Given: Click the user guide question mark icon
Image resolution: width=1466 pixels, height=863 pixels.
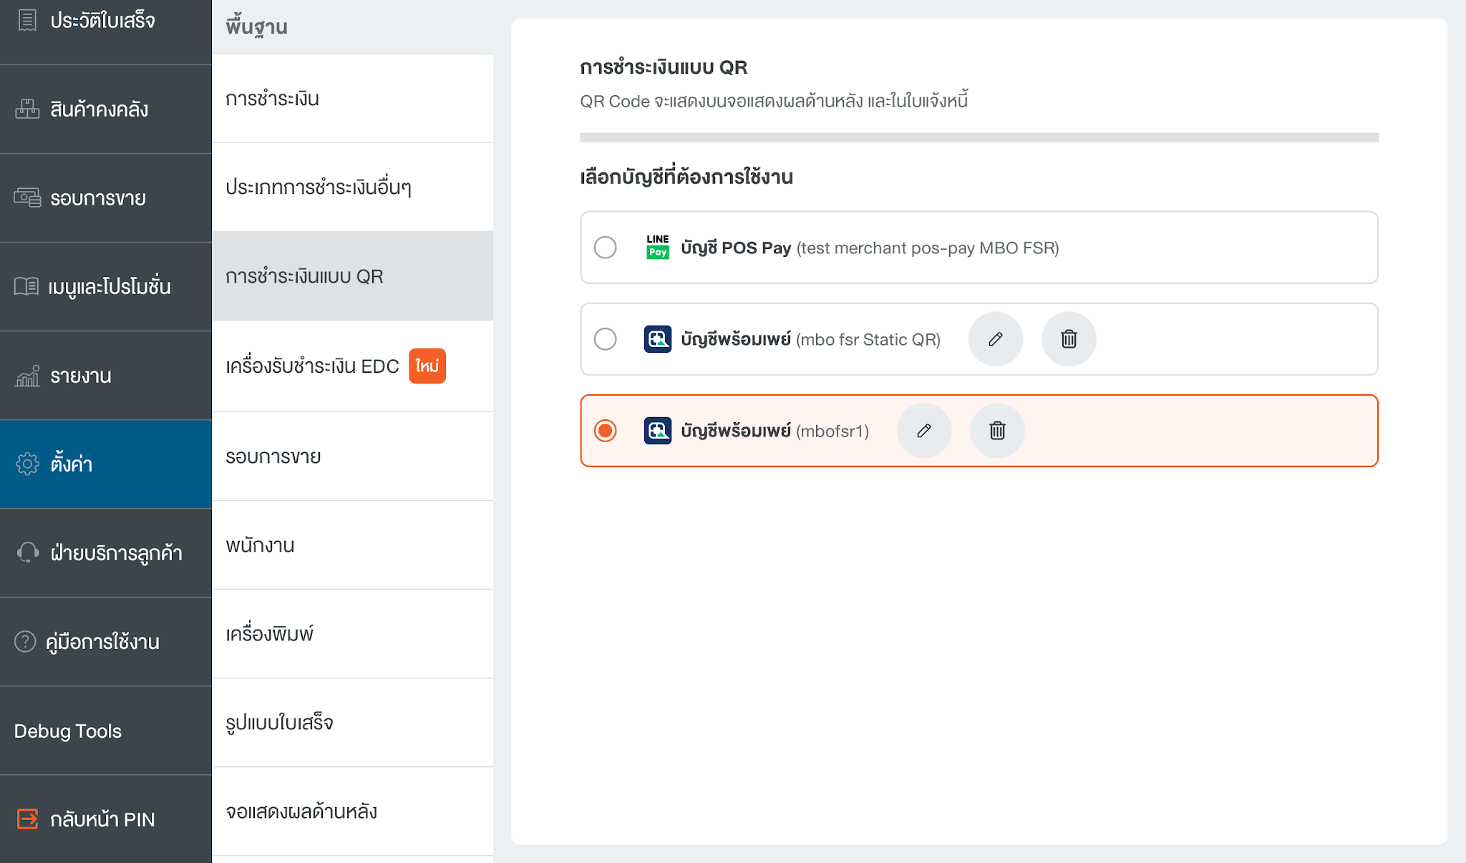Looking at the screenshot, I should 25,641.
